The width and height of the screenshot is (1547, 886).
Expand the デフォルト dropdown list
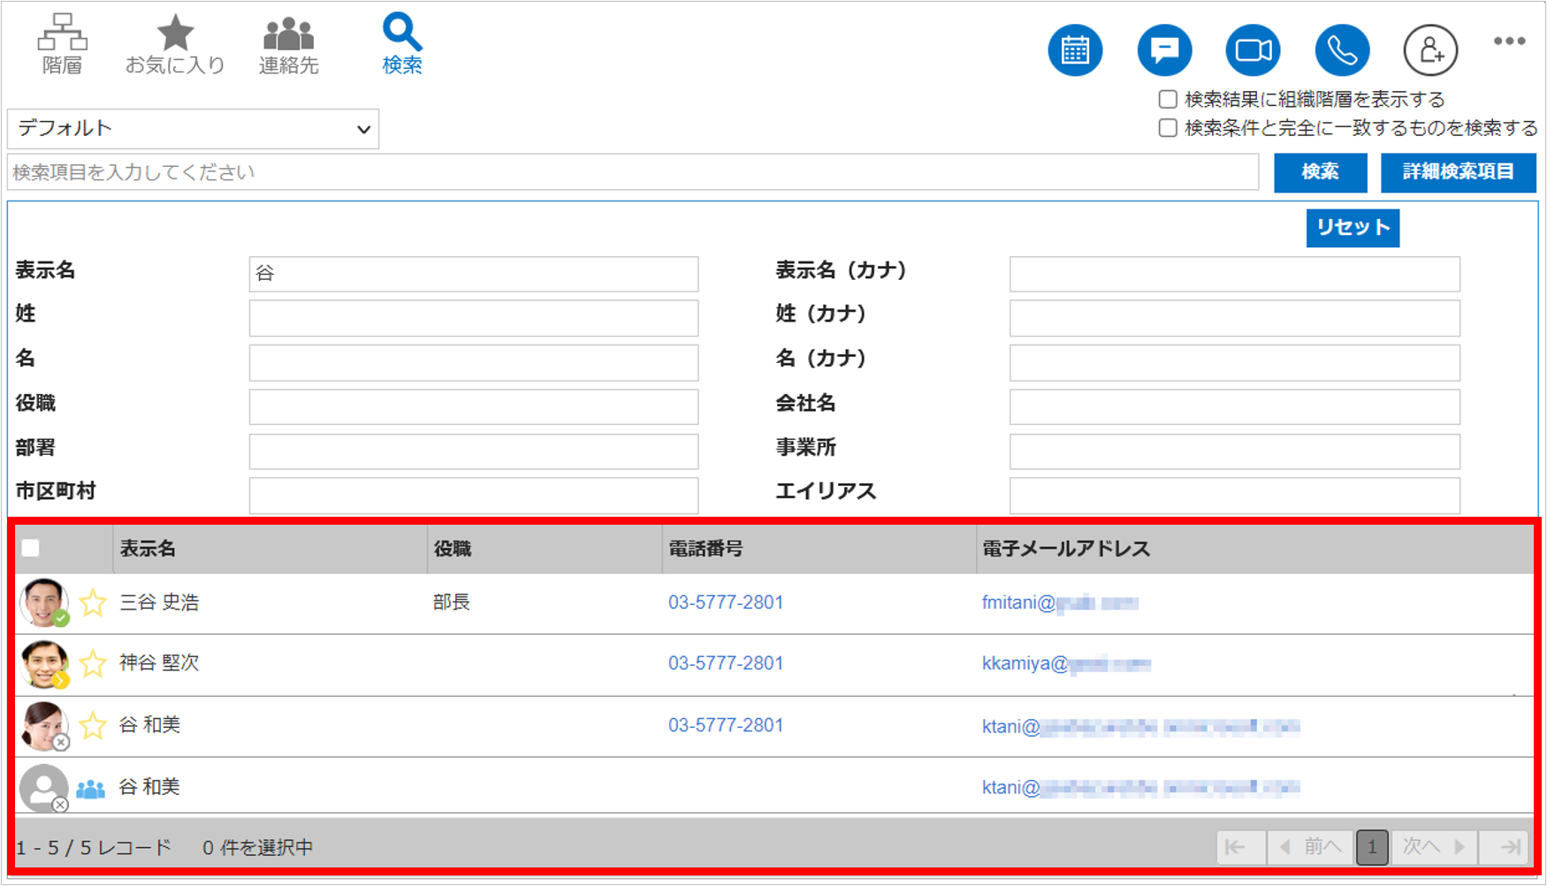(x=194, y=129)
